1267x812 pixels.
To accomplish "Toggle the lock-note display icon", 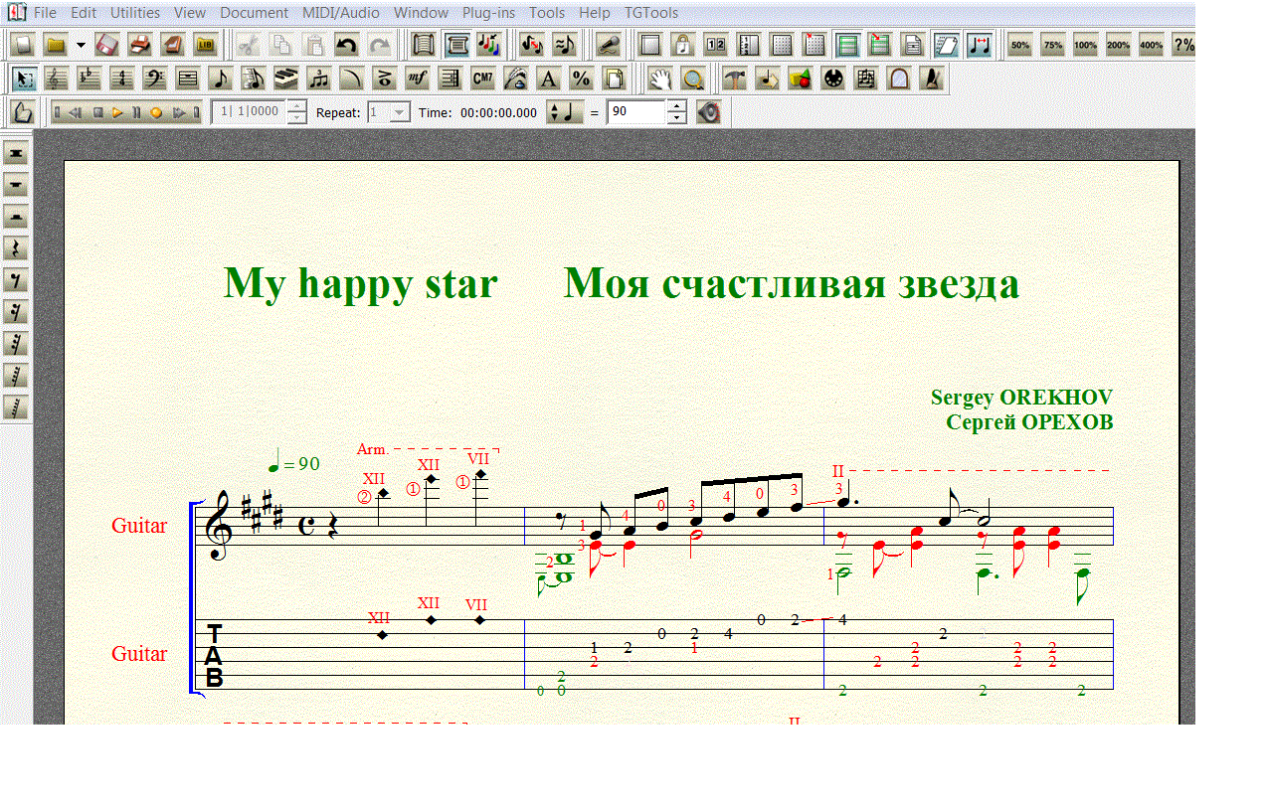I will click(x=683, y=45).
